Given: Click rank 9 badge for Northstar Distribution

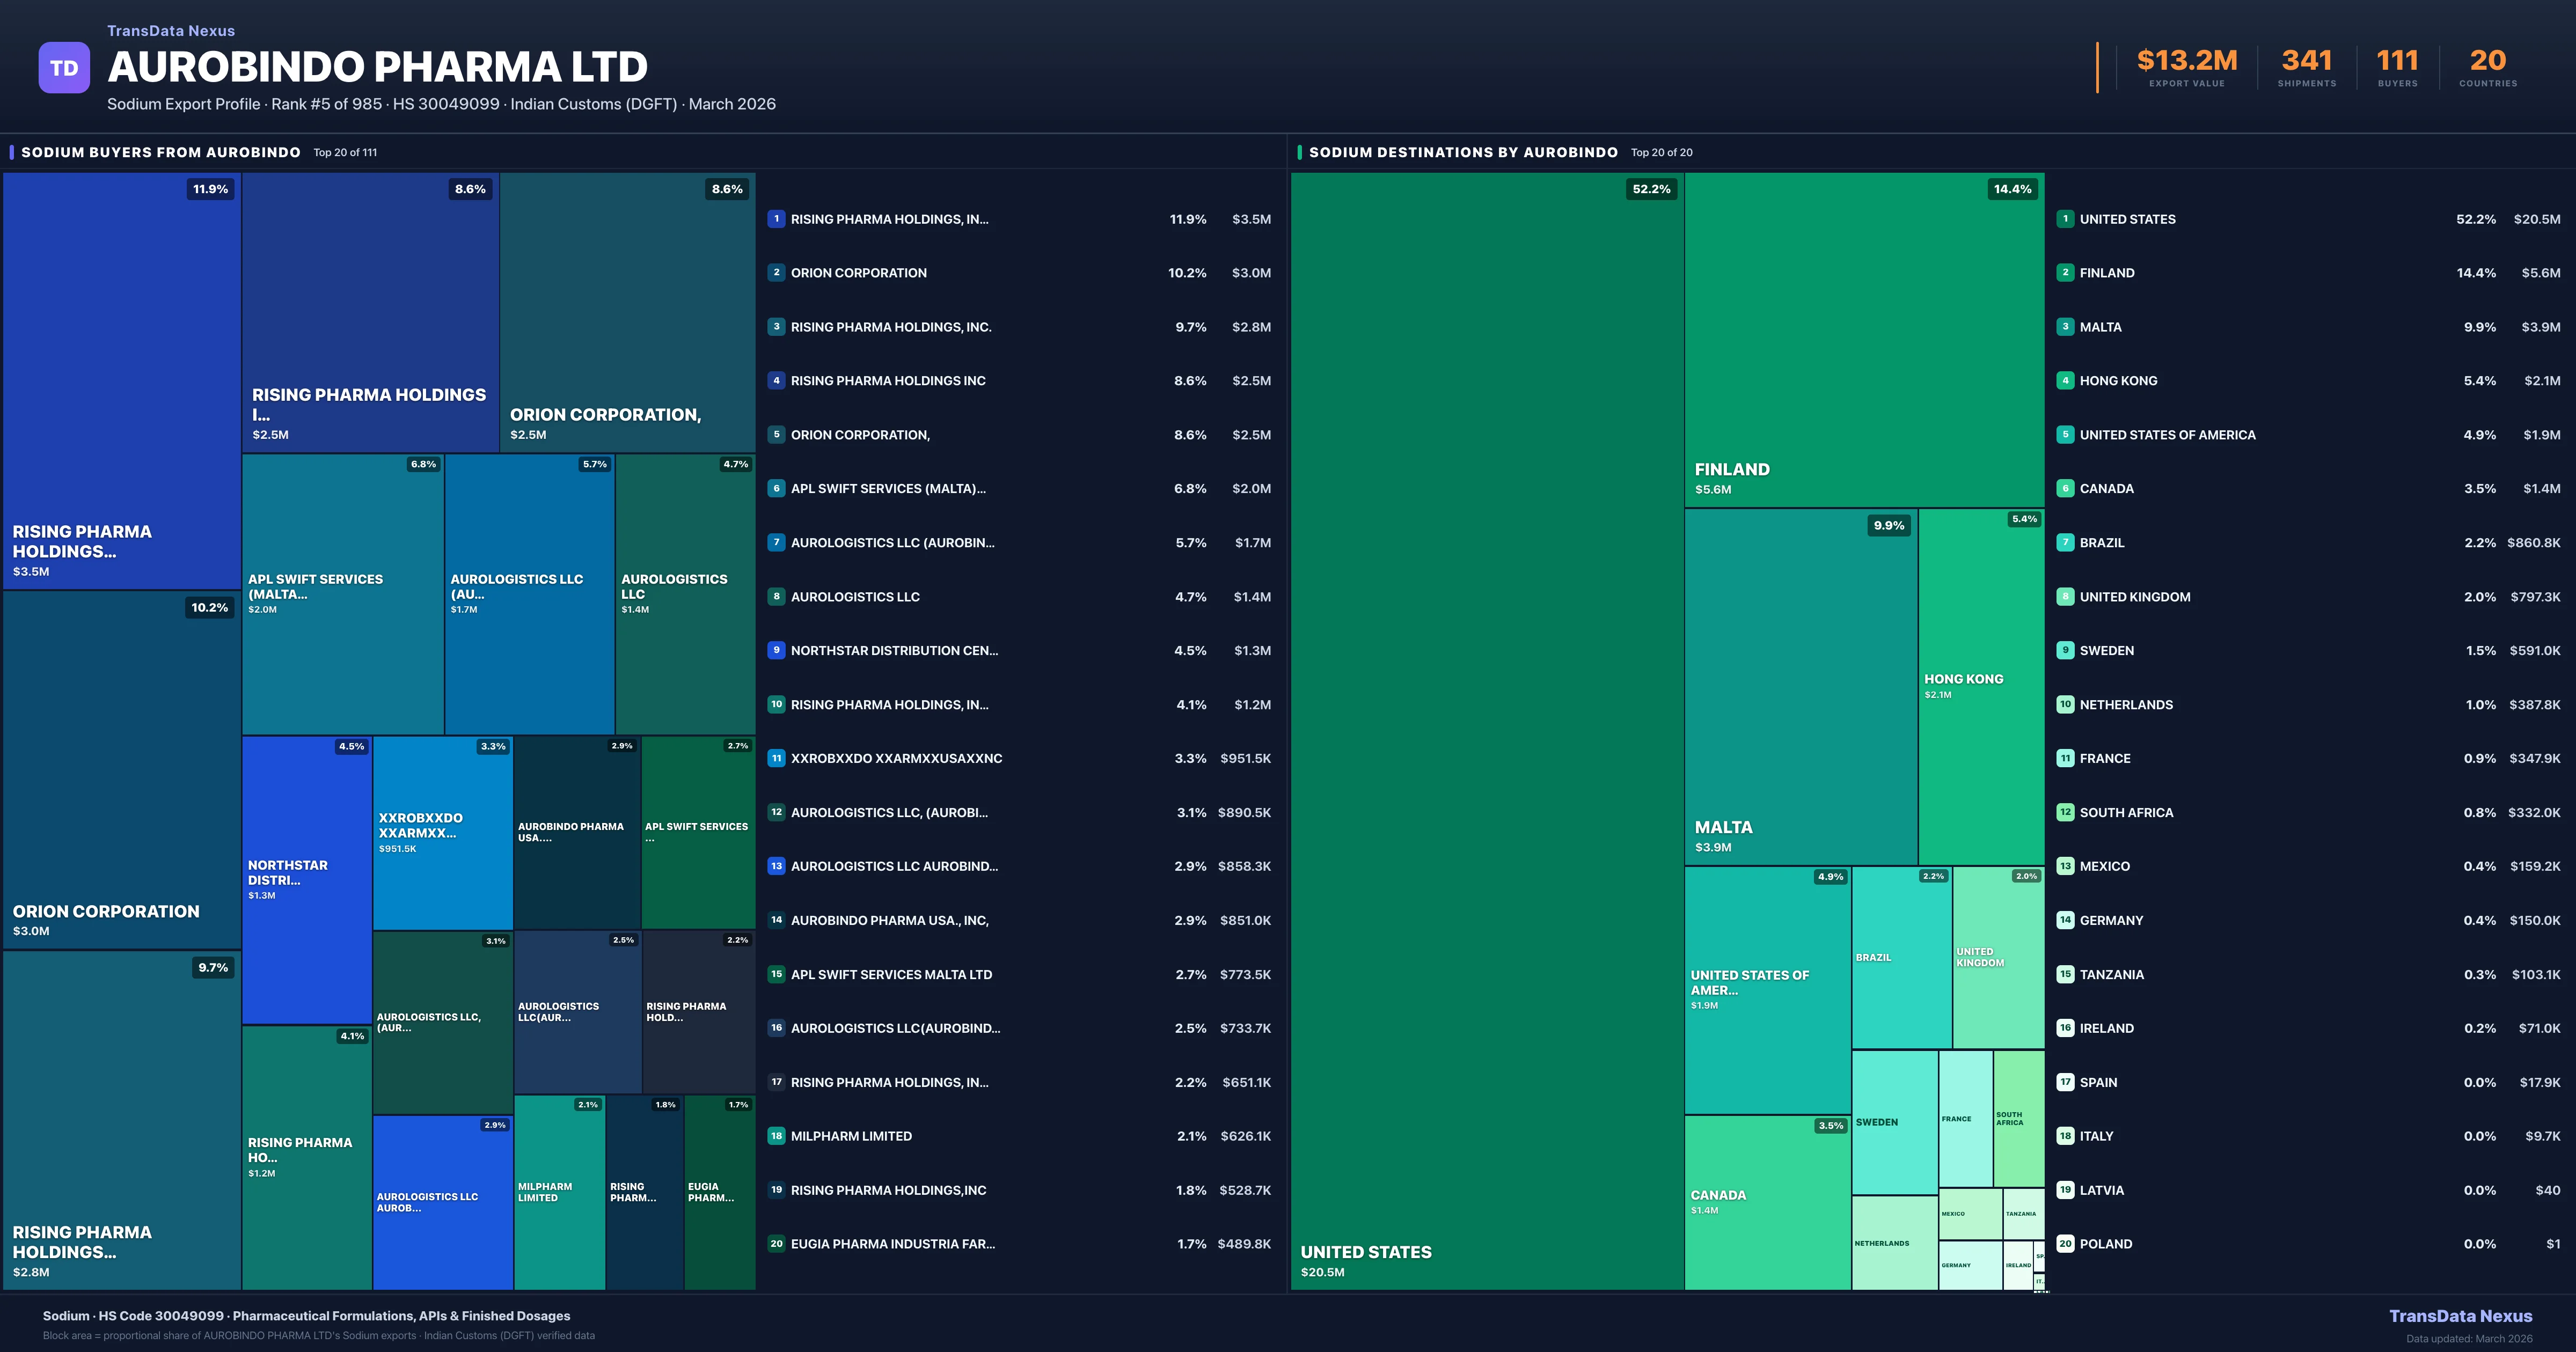Looking at the screenshot, I should [776, 650].
